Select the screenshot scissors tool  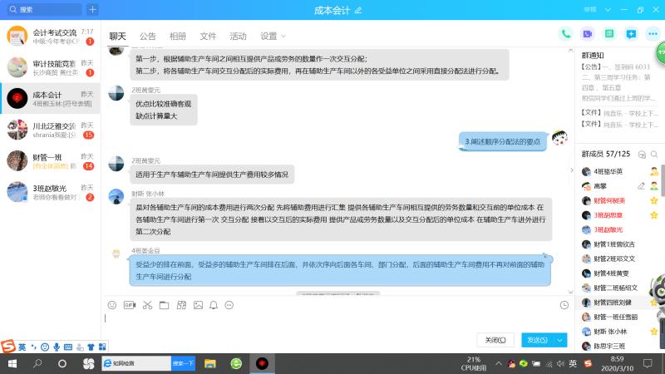coord(147,305)
